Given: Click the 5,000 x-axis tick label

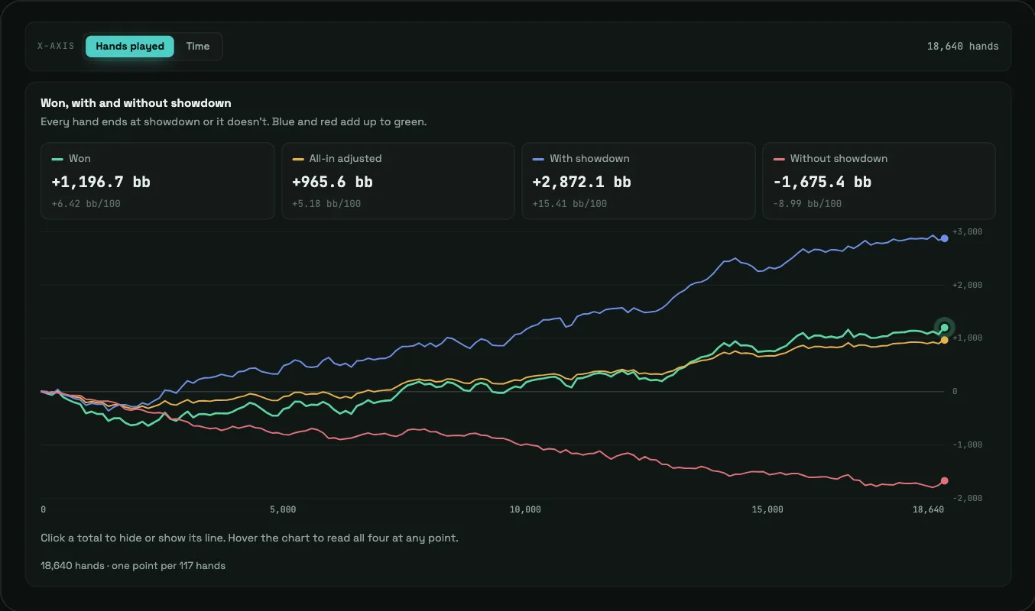Looking at the screenshot, I should point(283,509).
